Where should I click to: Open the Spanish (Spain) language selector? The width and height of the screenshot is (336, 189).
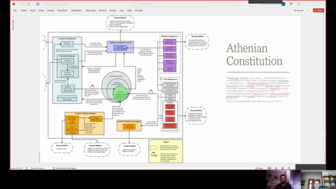37,168
